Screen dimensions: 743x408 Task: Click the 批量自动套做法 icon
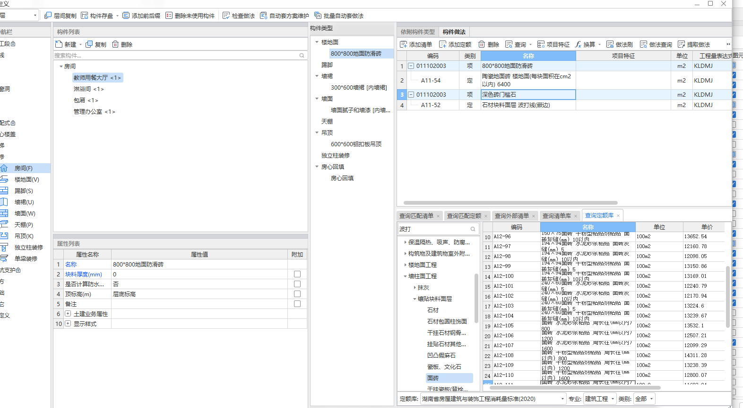pyautogui.click(x=318, y=16)
